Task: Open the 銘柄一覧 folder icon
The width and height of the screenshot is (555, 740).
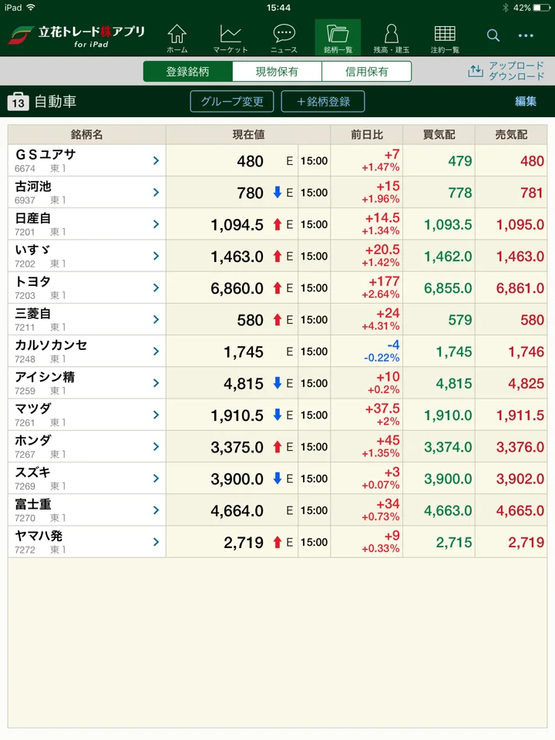Action: [338, 38]
